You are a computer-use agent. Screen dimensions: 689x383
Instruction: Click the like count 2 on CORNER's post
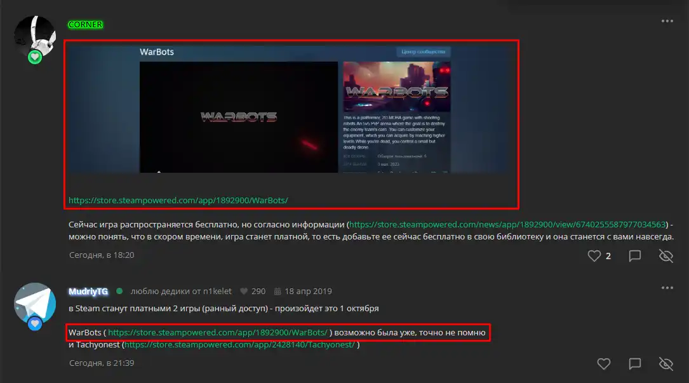click(x=608, y=256)
